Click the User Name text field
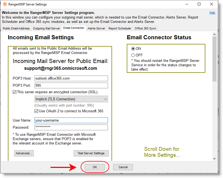This screenshot has height=178, width=223. coord(71,120)
